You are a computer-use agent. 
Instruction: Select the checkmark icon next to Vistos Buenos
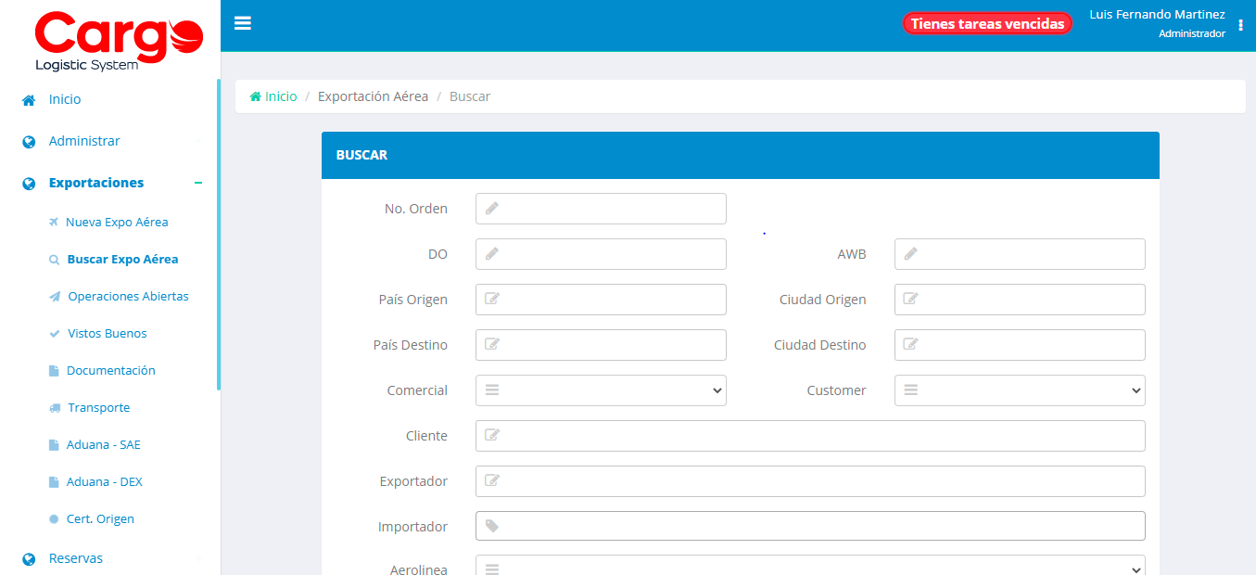(54, 333)
